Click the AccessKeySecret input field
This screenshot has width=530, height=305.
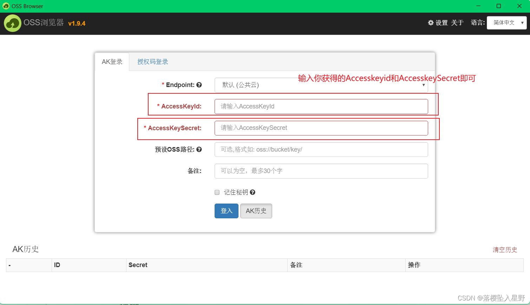pos(321,128)
